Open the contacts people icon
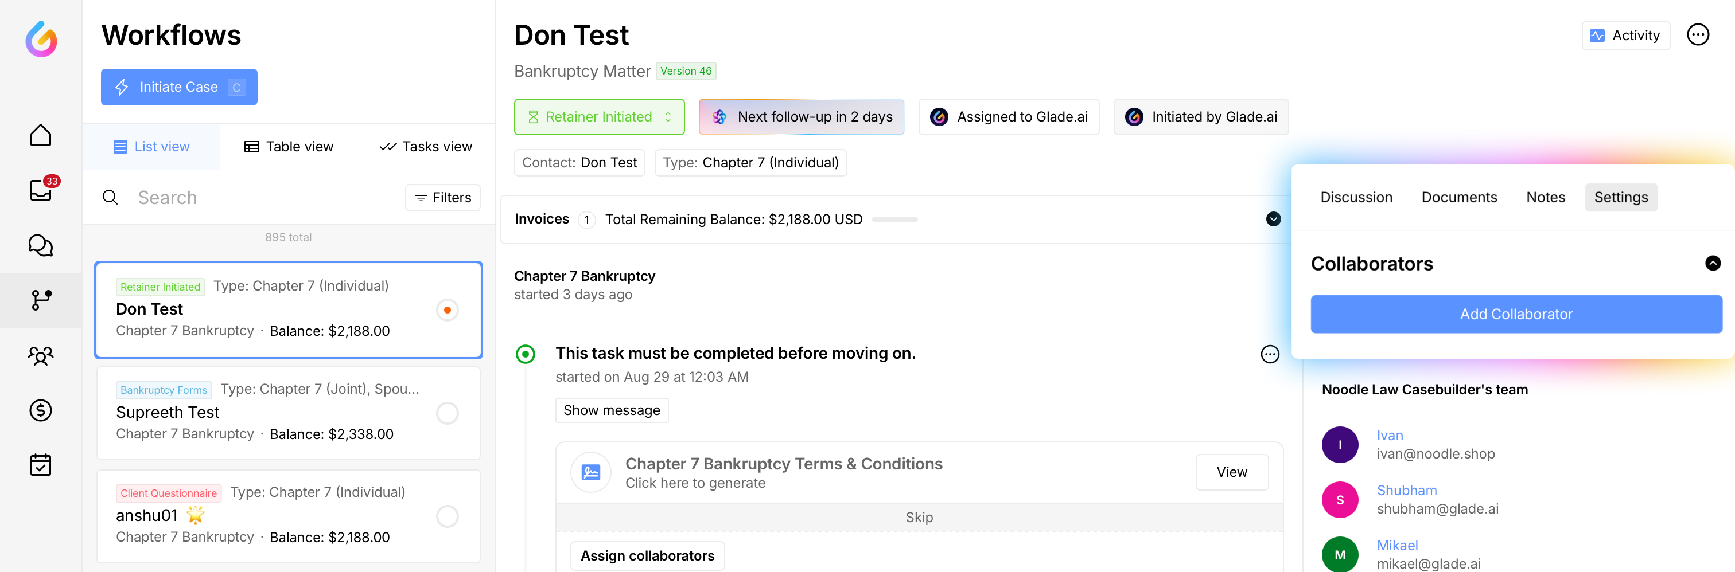Viewport: 1735px width, 572px height. (x=40, y=355)
